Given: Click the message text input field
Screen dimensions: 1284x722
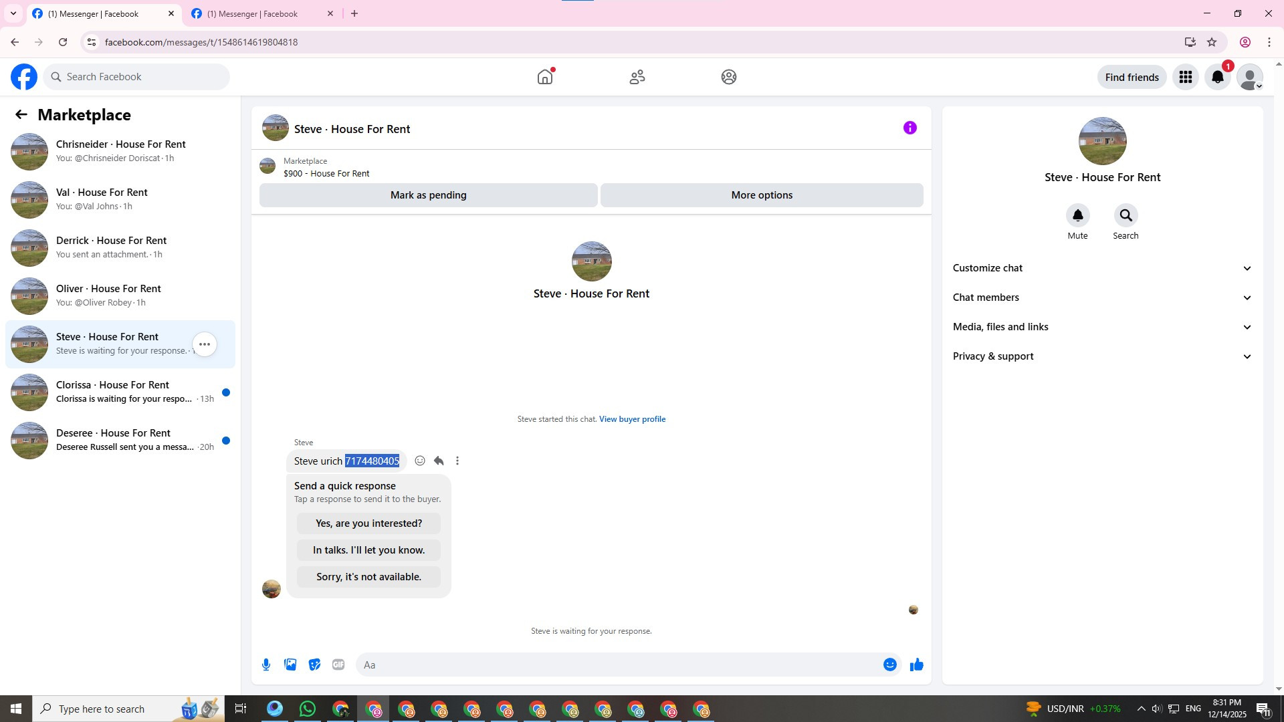Looking at the screenshot, I should coord(619,665).
